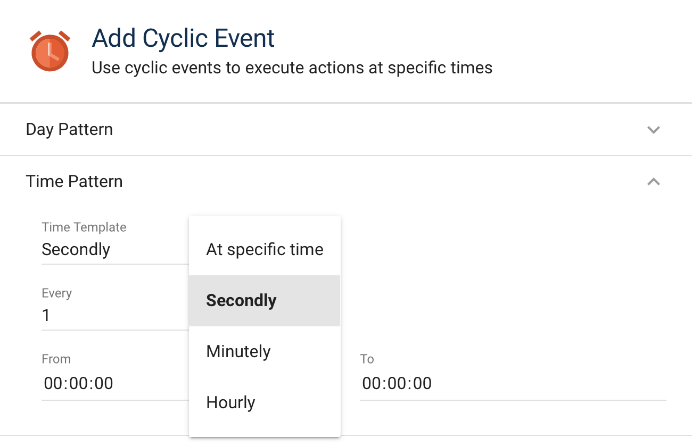Viewport: 692px width, 447px height.
Task: Pick the At specific time option
Action: (265, 249)
